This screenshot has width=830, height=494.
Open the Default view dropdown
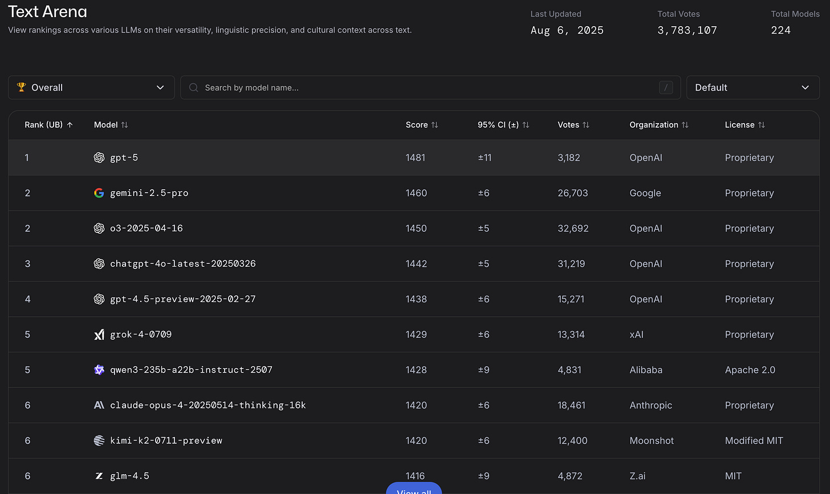coord(753,87)
